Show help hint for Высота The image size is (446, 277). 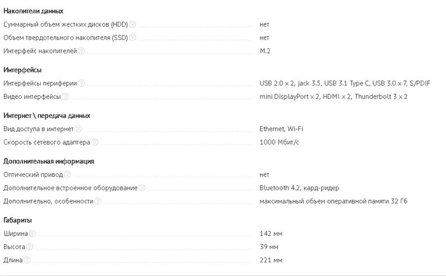(x=29, y=246)
